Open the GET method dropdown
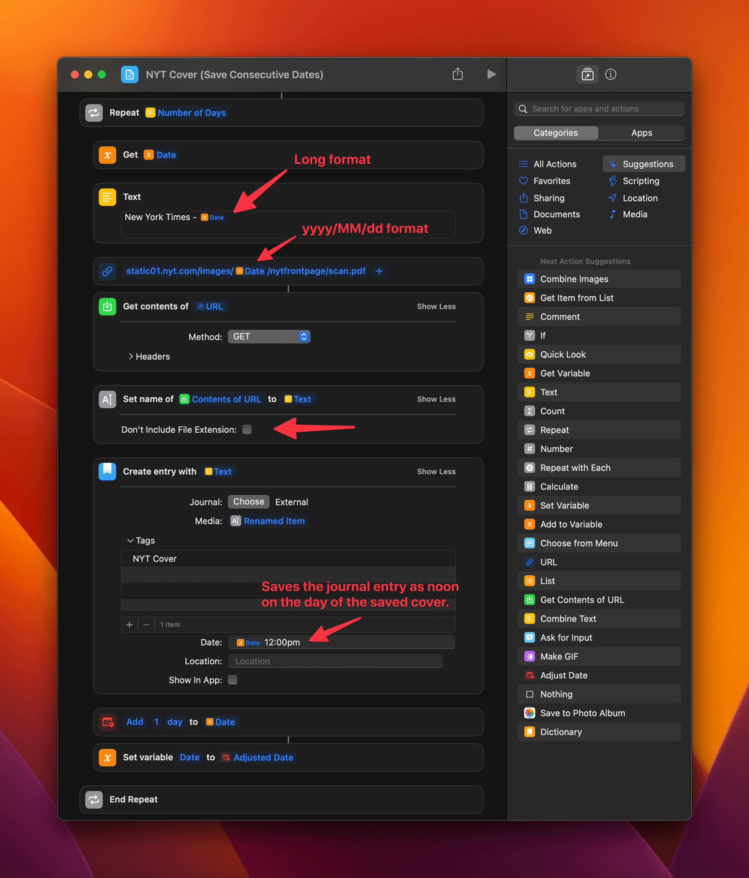 click(x=269, y=336)
